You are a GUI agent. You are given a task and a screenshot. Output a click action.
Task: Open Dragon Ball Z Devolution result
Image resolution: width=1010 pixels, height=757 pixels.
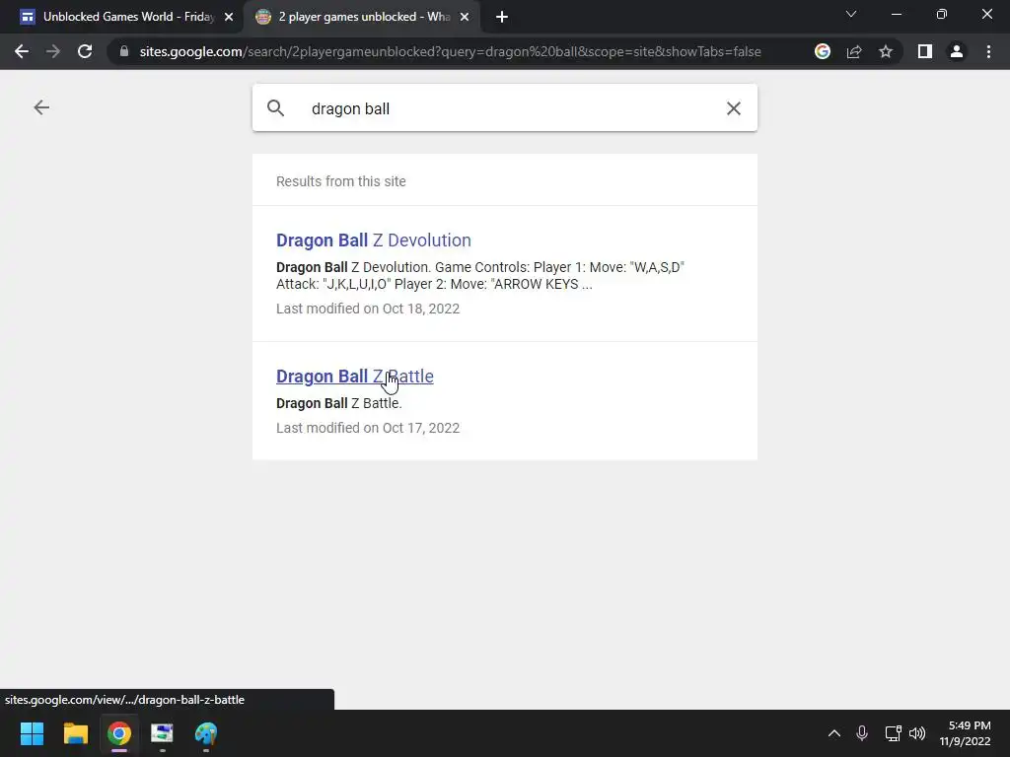coord(374,241)
